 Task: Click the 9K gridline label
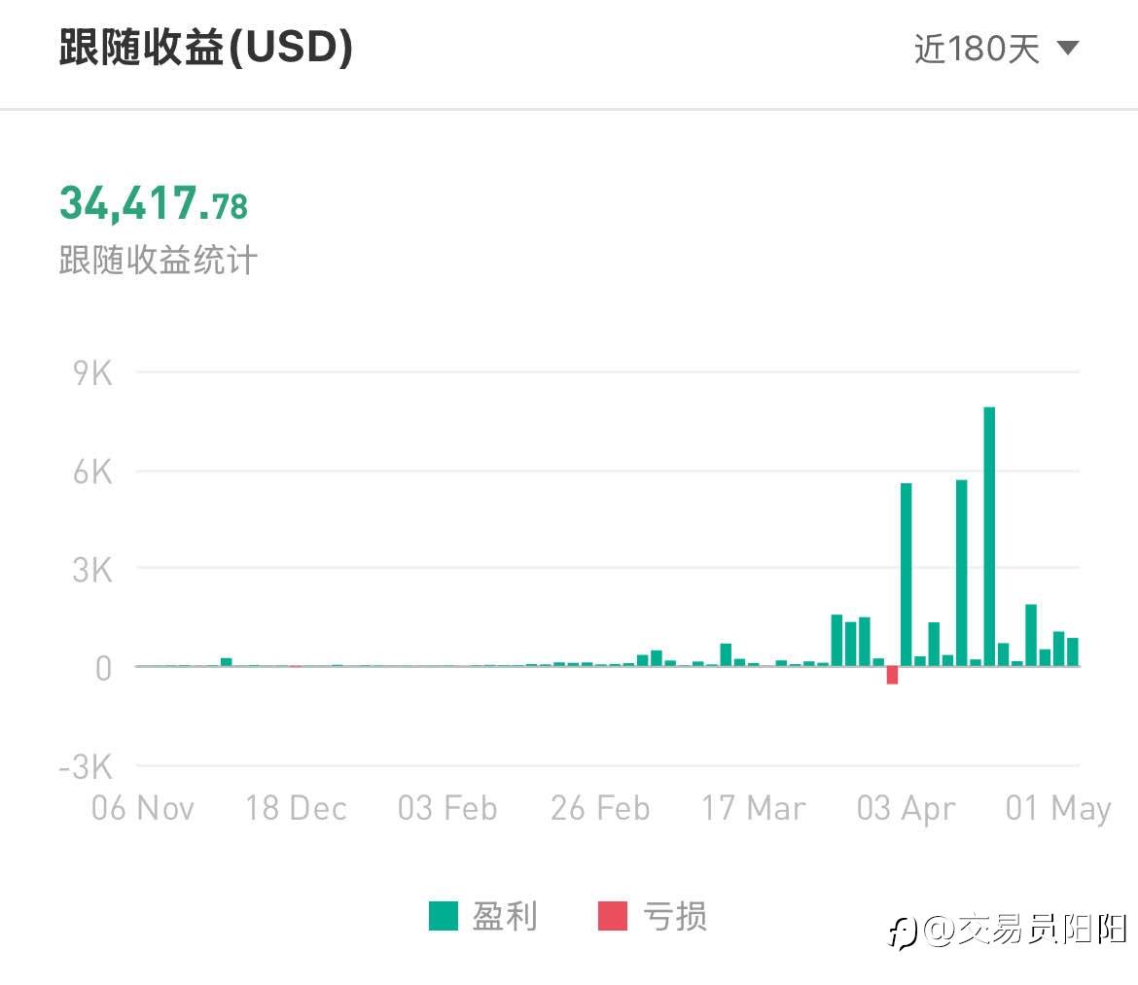92,373
